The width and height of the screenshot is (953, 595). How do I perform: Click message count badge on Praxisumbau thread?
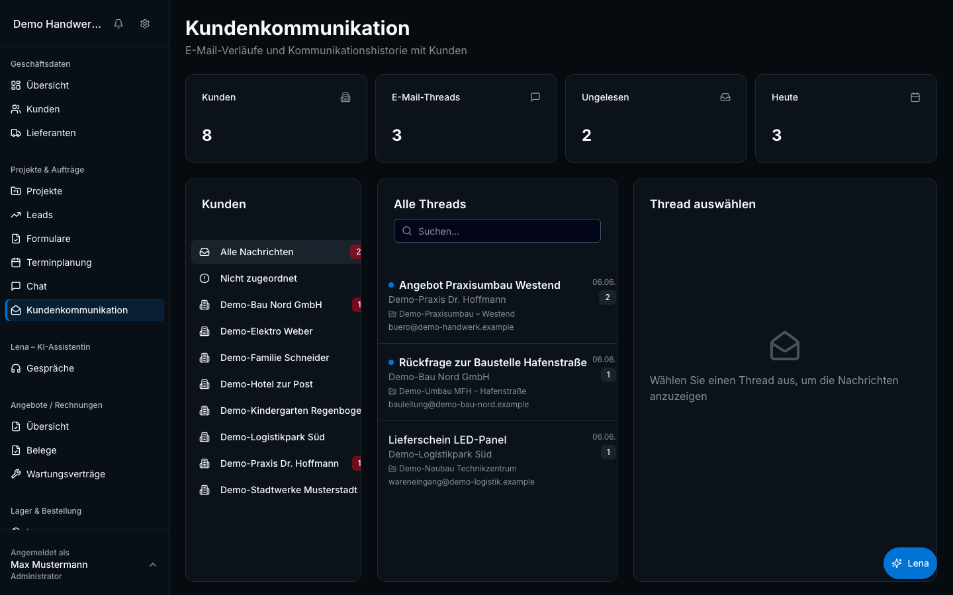tap(608, 297)
